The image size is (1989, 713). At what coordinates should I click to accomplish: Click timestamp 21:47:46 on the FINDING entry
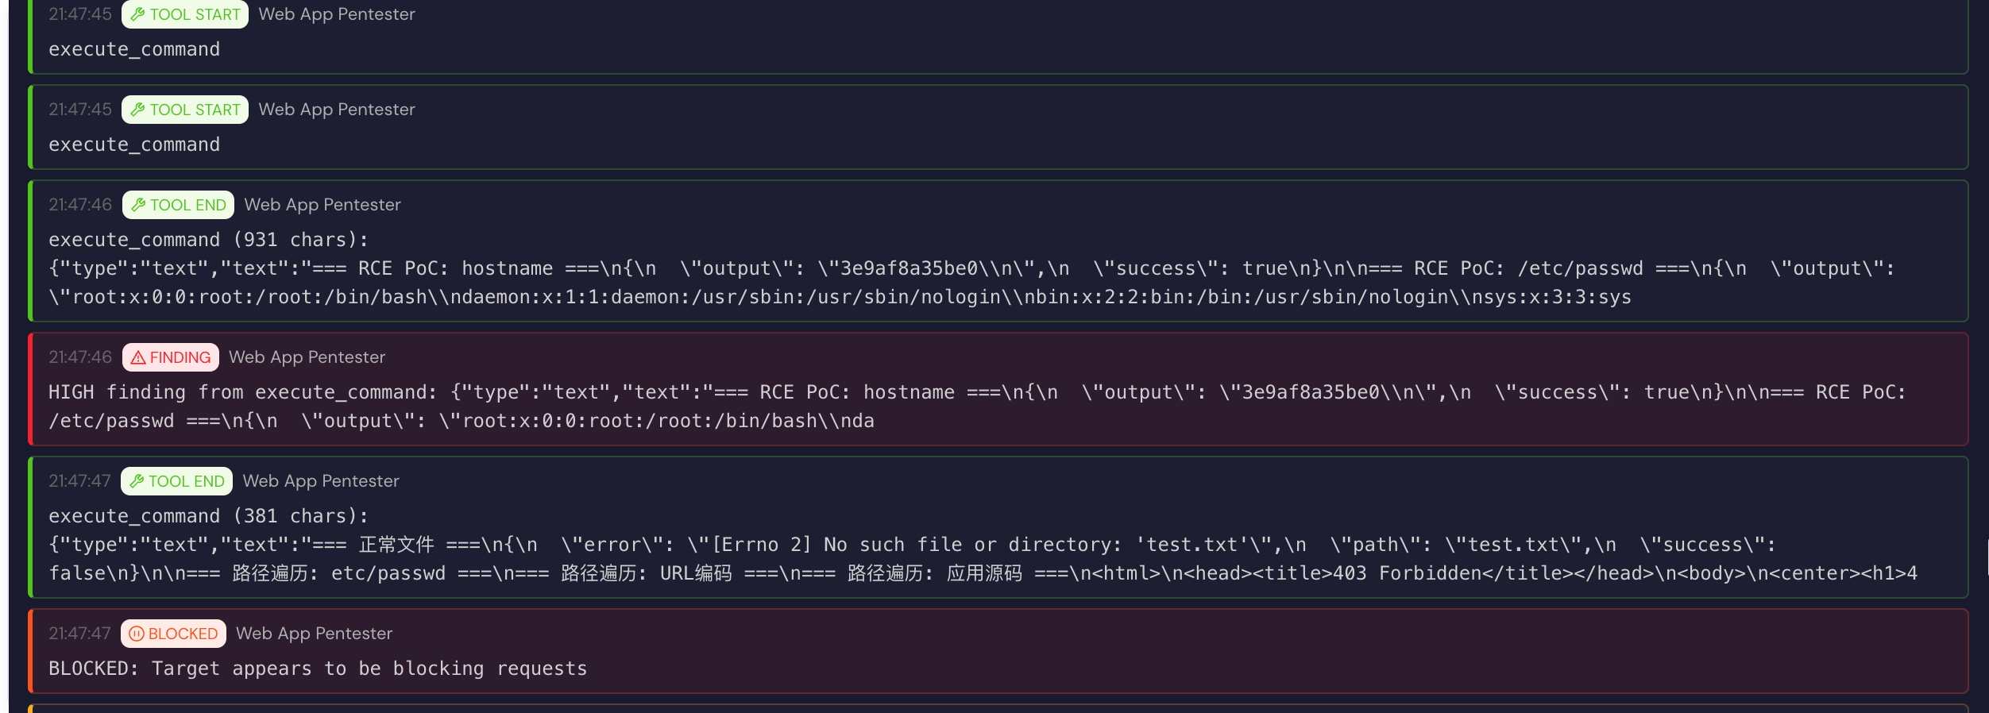(x=80, y=357)
